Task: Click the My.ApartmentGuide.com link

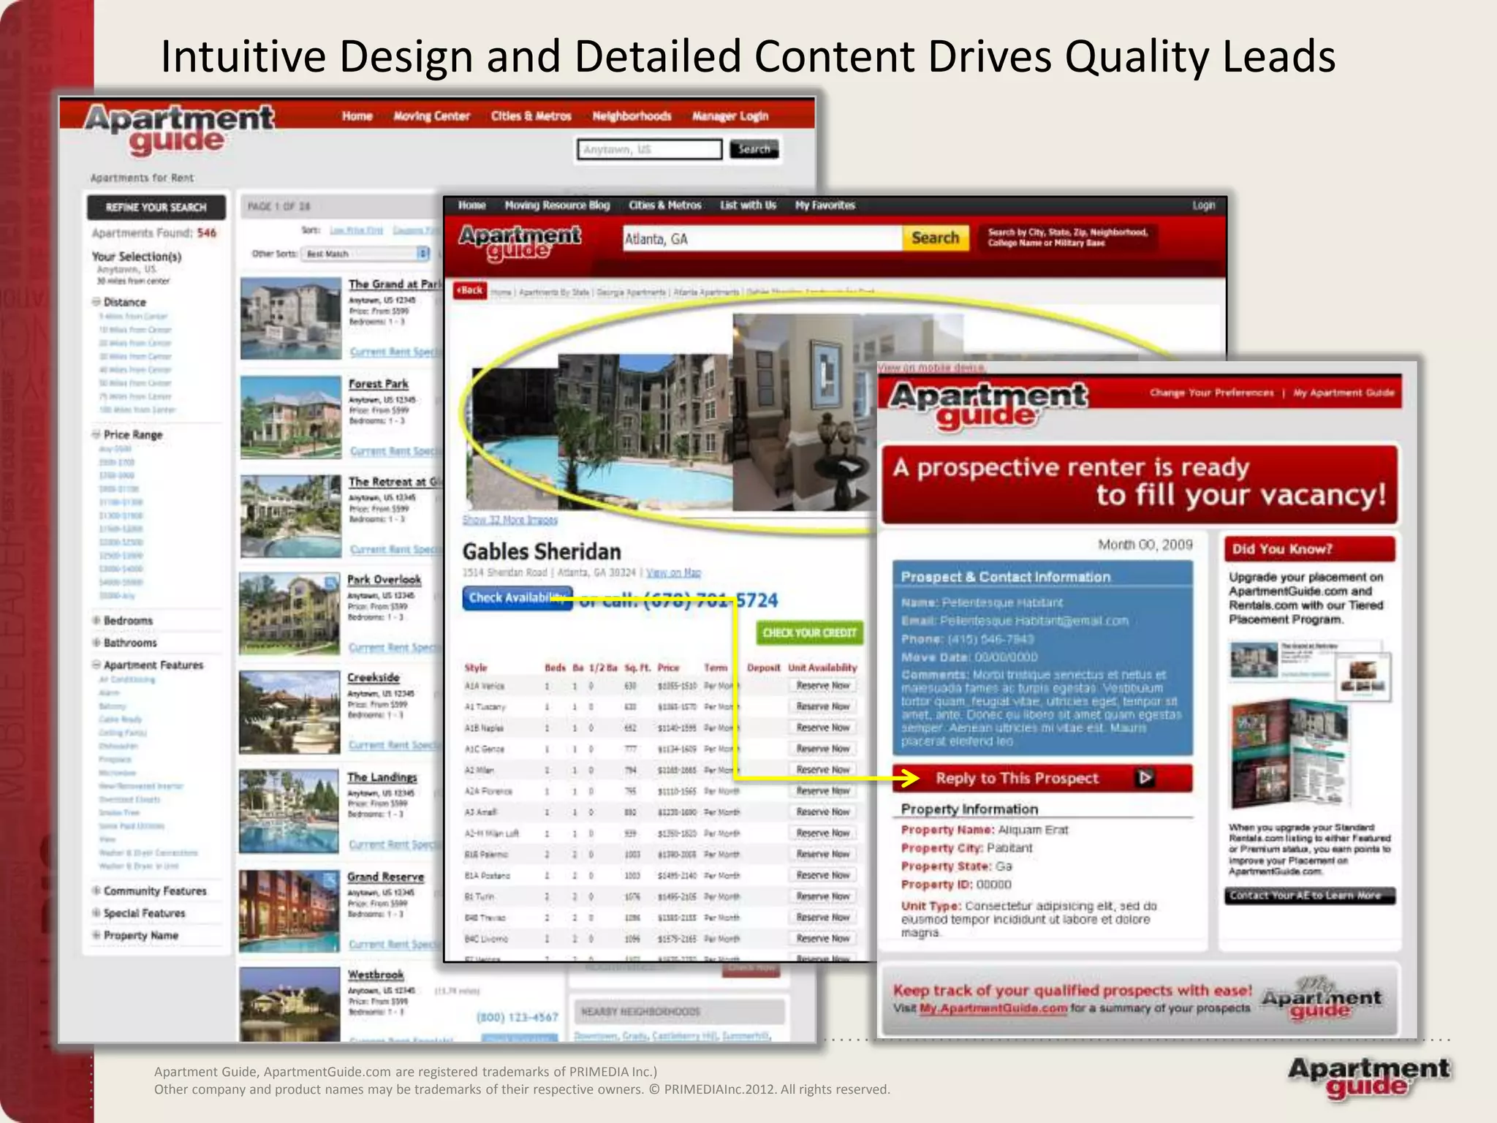Action: coord(993,1008)
